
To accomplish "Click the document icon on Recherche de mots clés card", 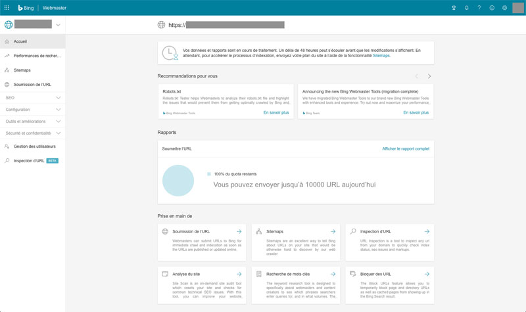I will click(259, 274).
